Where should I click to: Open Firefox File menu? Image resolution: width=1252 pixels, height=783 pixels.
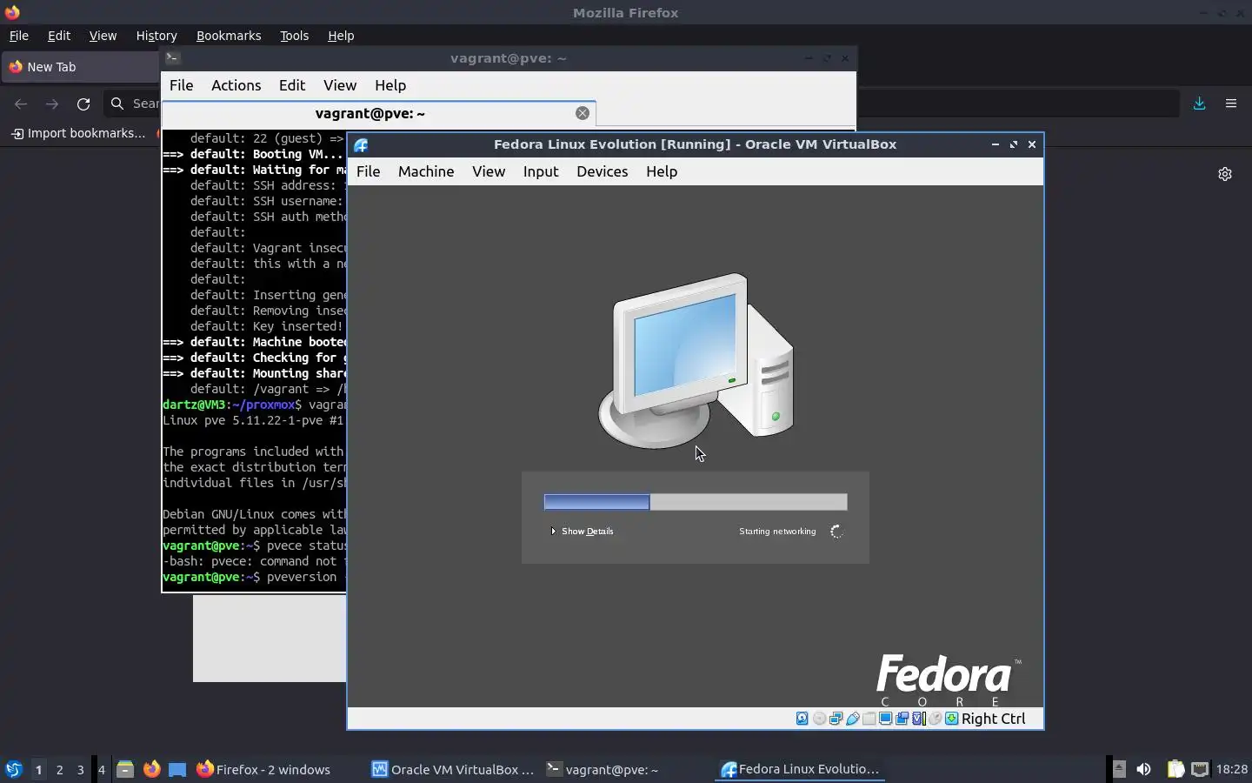click(x=18, y=36)
